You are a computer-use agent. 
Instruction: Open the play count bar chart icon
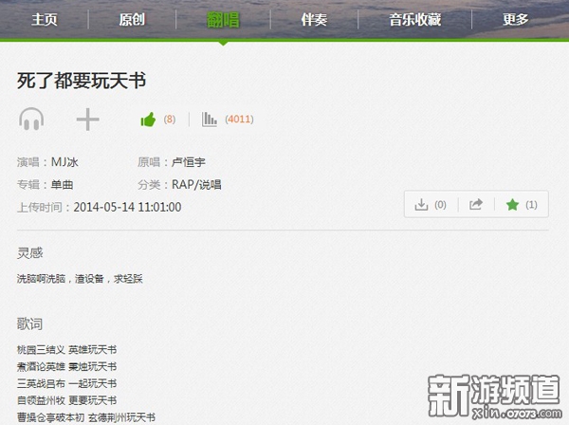coord(210,120)
